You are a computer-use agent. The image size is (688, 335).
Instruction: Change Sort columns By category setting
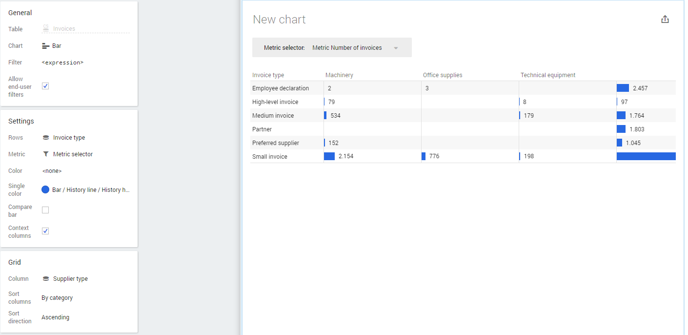pos(57,298)
